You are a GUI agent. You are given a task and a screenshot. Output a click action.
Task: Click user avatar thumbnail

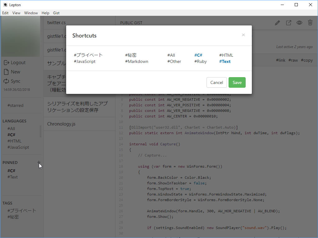tap(21, 37)
